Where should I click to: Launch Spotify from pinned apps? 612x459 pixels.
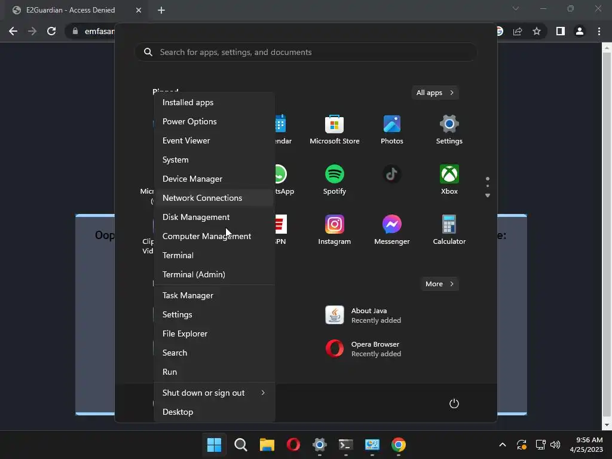335,180
